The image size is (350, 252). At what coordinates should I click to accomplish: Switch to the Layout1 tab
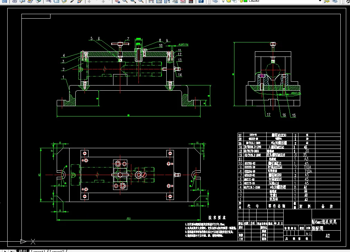[x=38, y=251]
